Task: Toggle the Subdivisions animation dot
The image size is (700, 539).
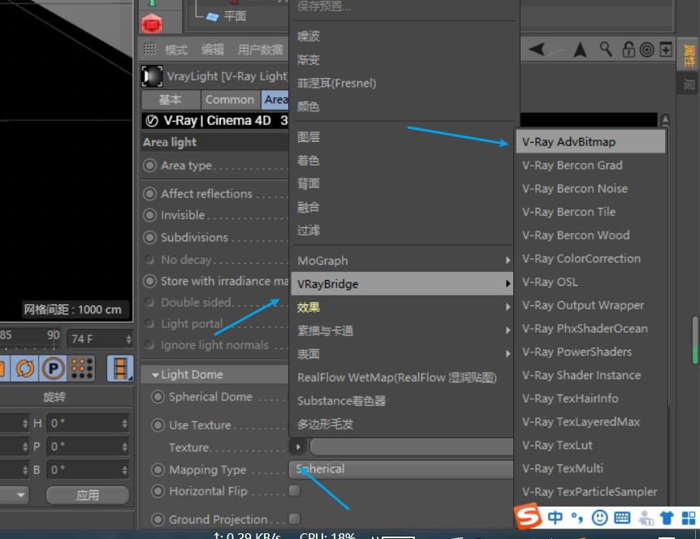Action: pyautogui.click(x=149, y=237)
